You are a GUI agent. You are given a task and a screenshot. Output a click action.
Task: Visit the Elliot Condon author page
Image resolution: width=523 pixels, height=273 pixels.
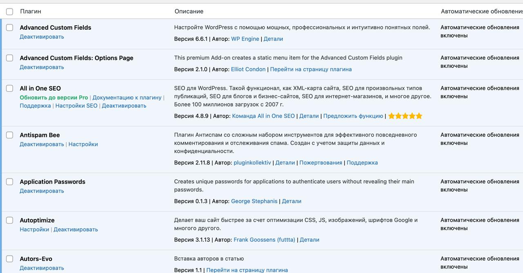click(x=248, y=69)
